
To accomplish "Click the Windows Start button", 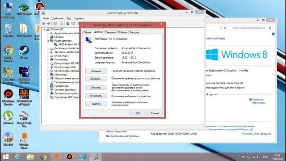I will pos(6,157).
